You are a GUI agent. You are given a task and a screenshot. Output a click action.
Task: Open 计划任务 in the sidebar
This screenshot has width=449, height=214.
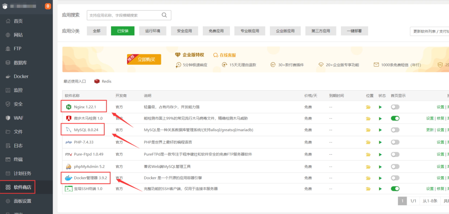[x=26, y=173]
